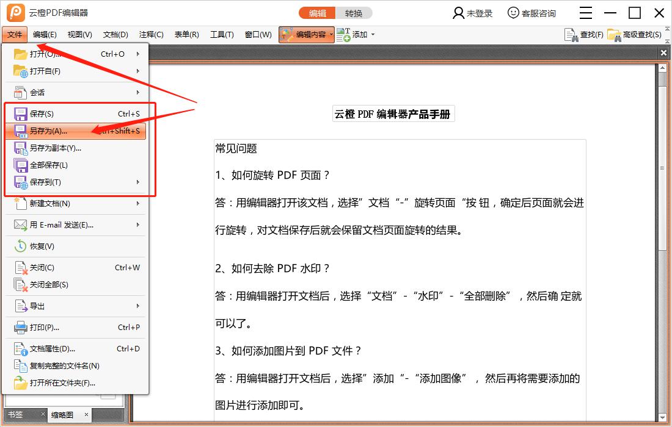The image size is (672, 427).
Task: Close the 书签 tab with its x
Action: 43,414
